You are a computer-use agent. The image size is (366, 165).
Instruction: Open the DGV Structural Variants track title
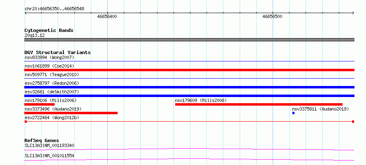pos(58,52)
